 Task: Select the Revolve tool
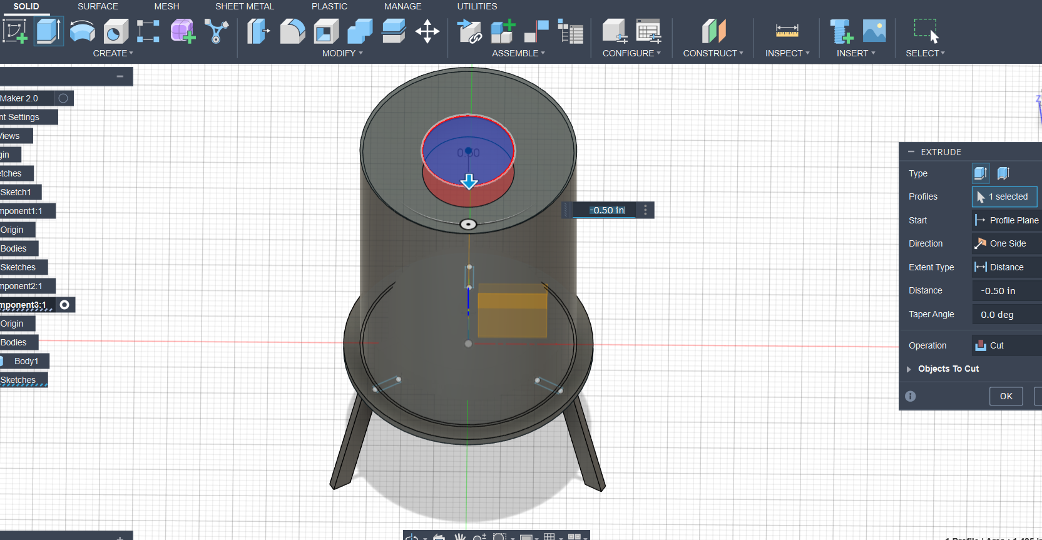coord(83,31)
